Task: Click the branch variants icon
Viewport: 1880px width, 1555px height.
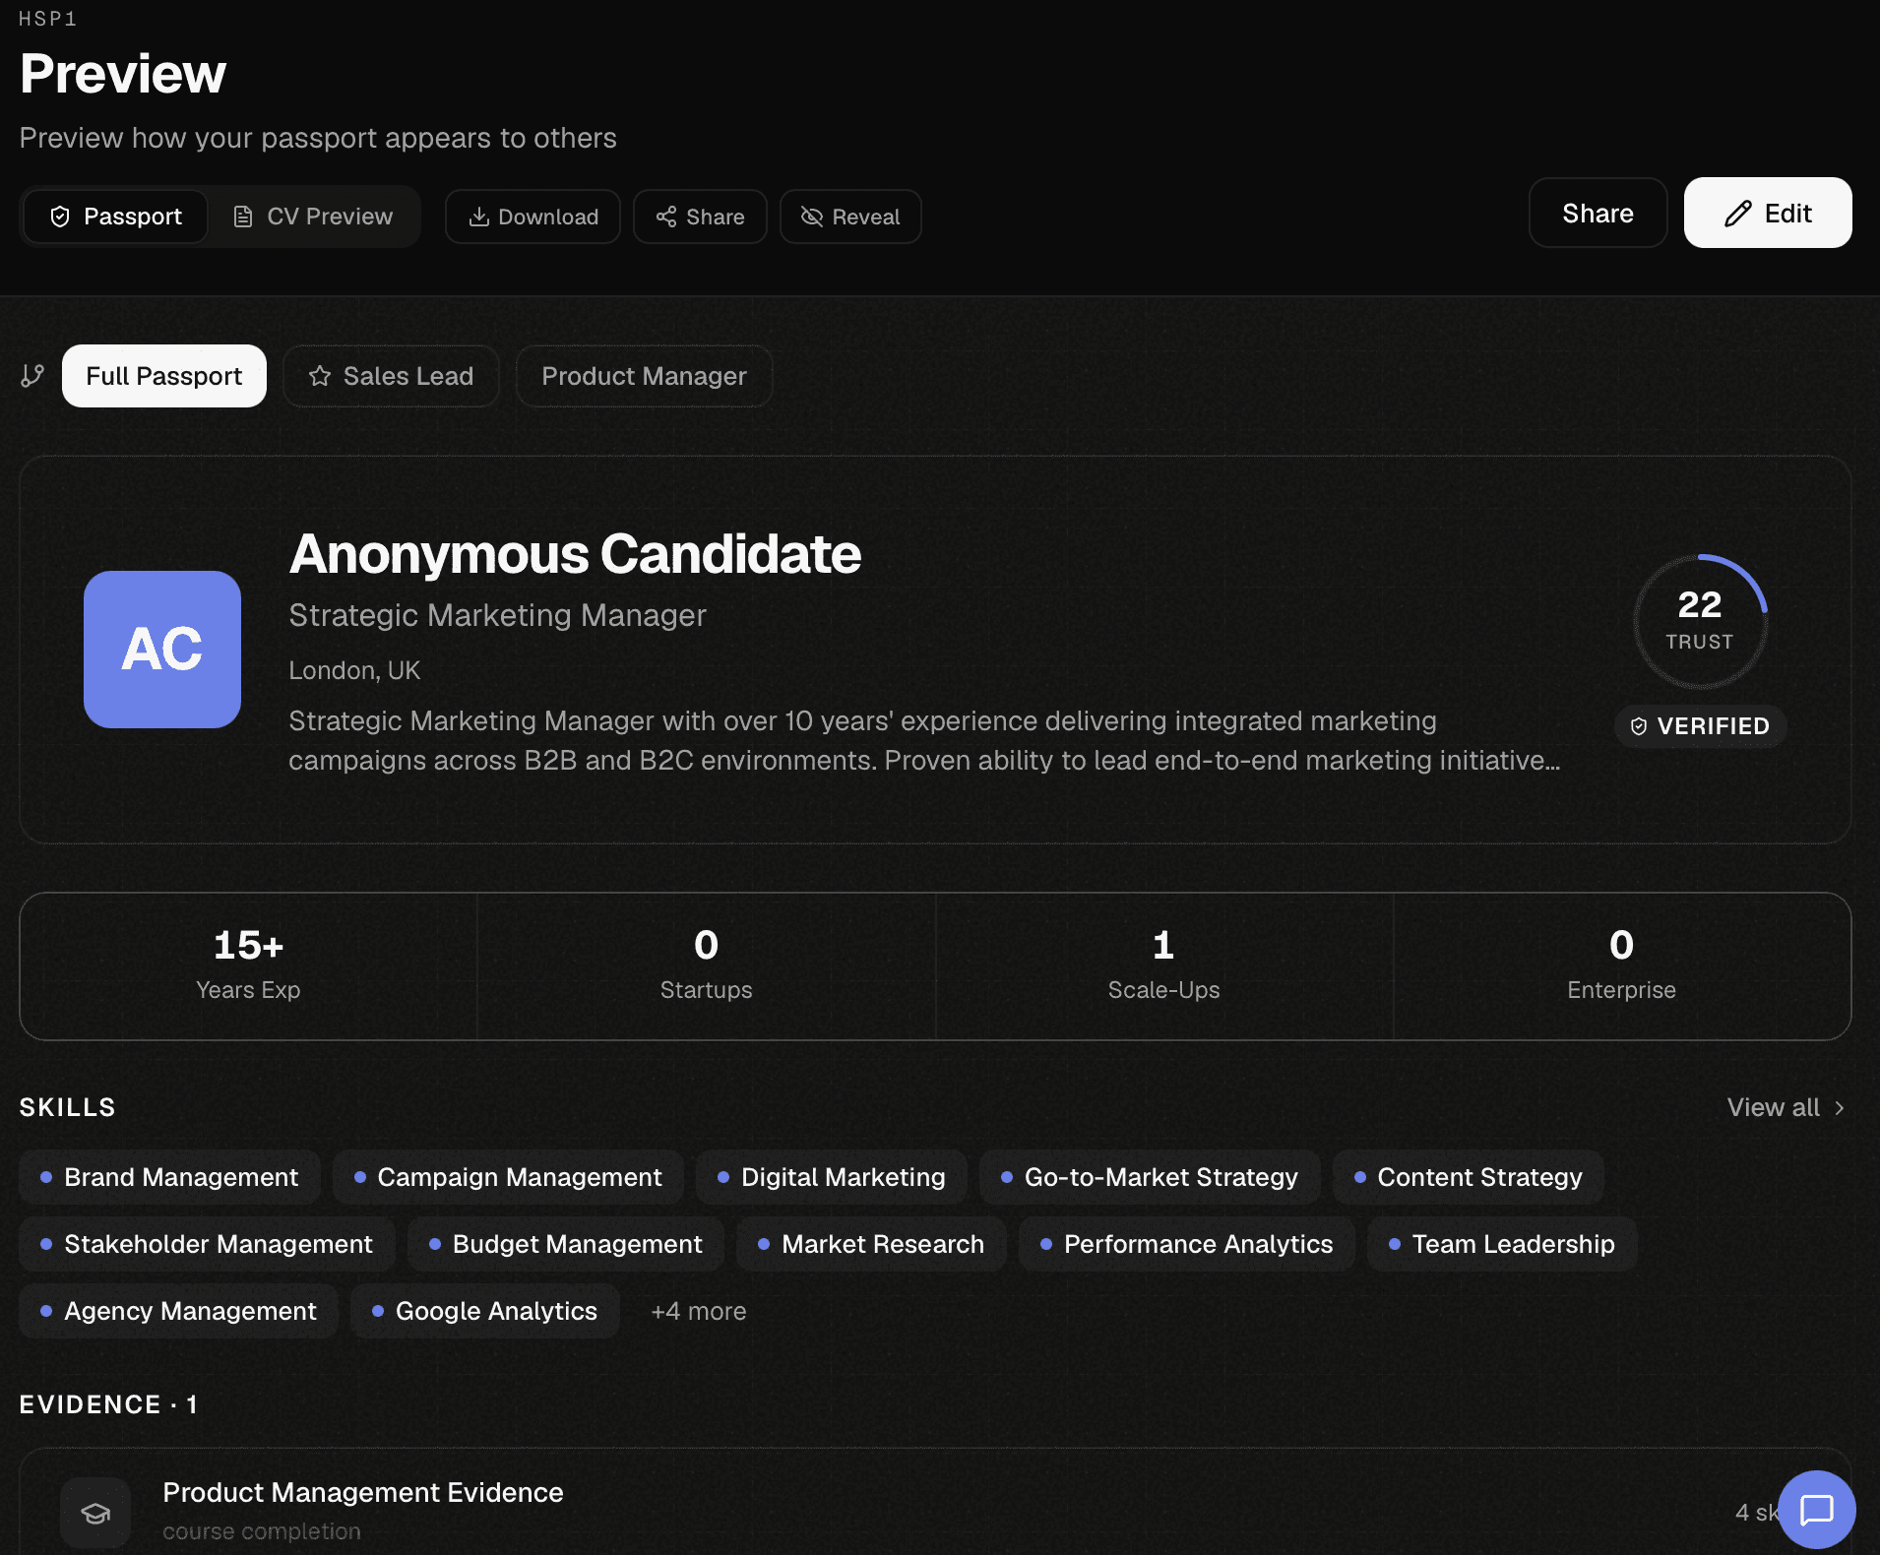Action: (x=32, y=376)
